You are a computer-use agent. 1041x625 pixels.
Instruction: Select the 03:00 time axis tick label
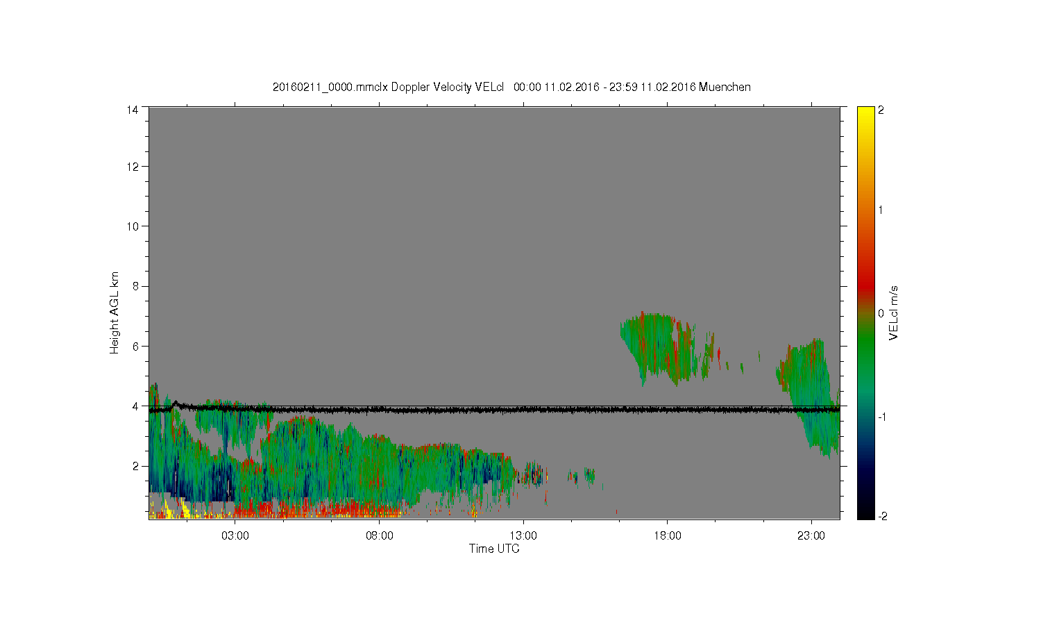(x=235, y=535)
